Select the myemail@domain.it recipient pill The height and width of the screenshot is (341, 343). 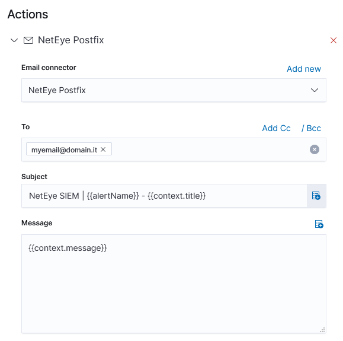(x=65, y=149)
